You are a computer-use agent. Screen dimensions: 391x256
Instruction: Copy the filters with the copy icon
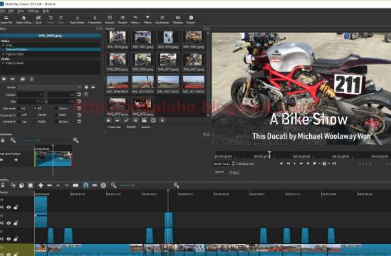[x=23, y=79]
